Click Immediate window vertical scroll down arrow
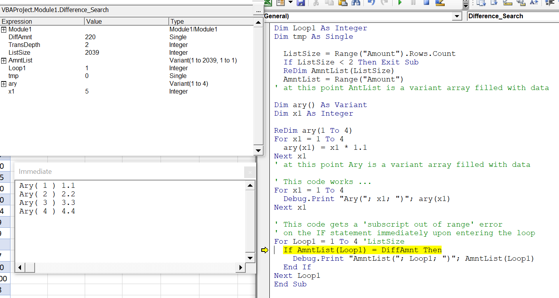 pos(250,258)
